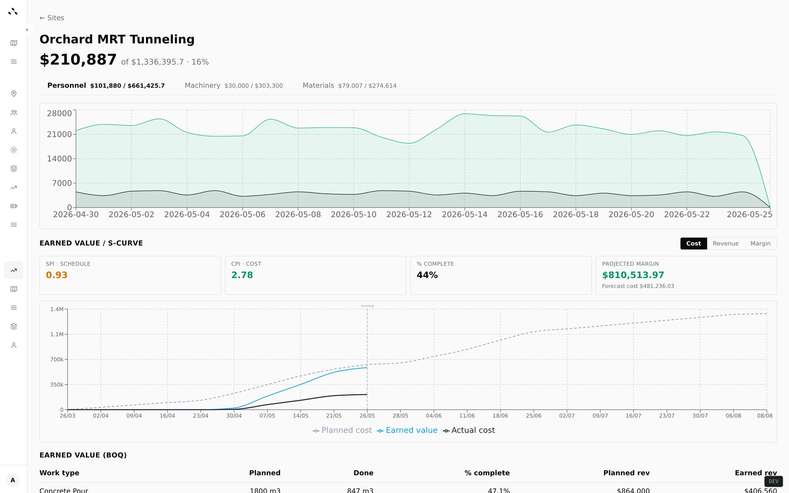This screenshot has width=789, height=493.
Task: Click the list icon between lower map and layers icons
Action: coord(14,308)
